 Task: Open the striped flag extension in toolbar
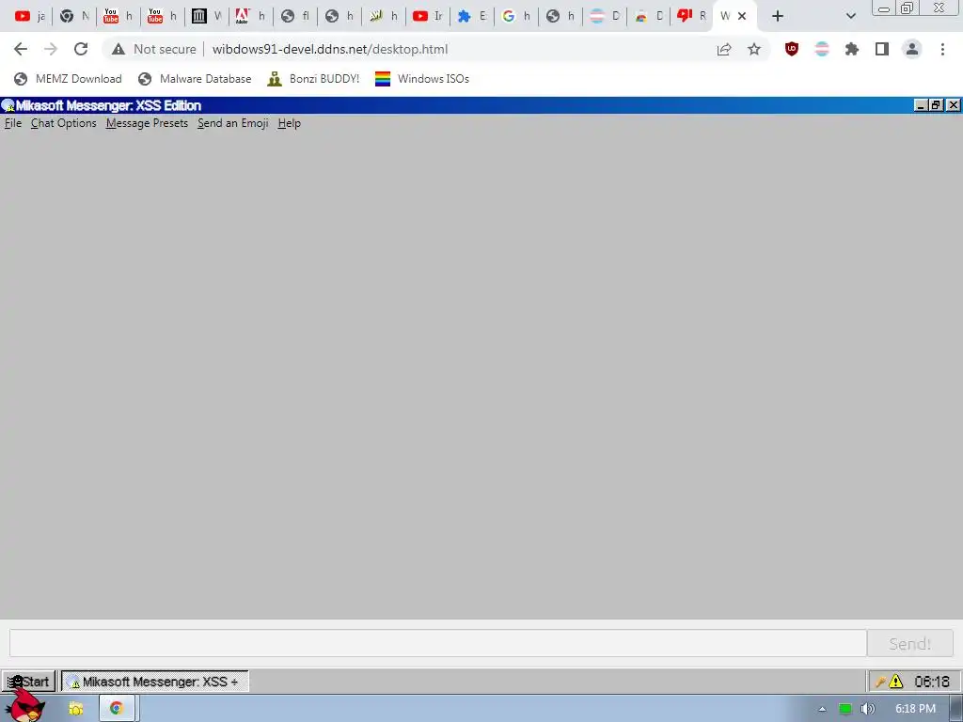click(x=822, y=49)
